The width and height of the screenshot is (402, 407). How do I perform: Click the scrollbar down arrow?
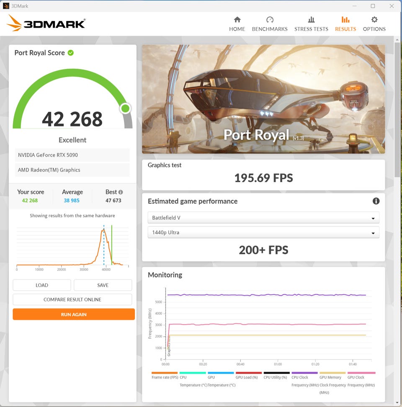397,403
